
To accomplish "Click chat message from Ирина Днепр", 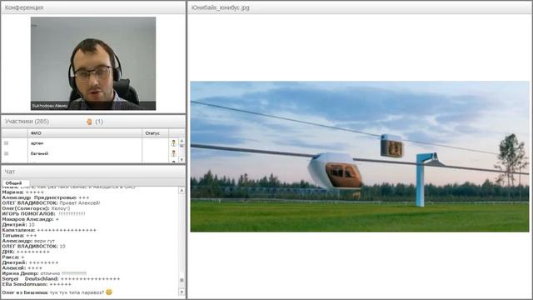I will click(44, 274).
